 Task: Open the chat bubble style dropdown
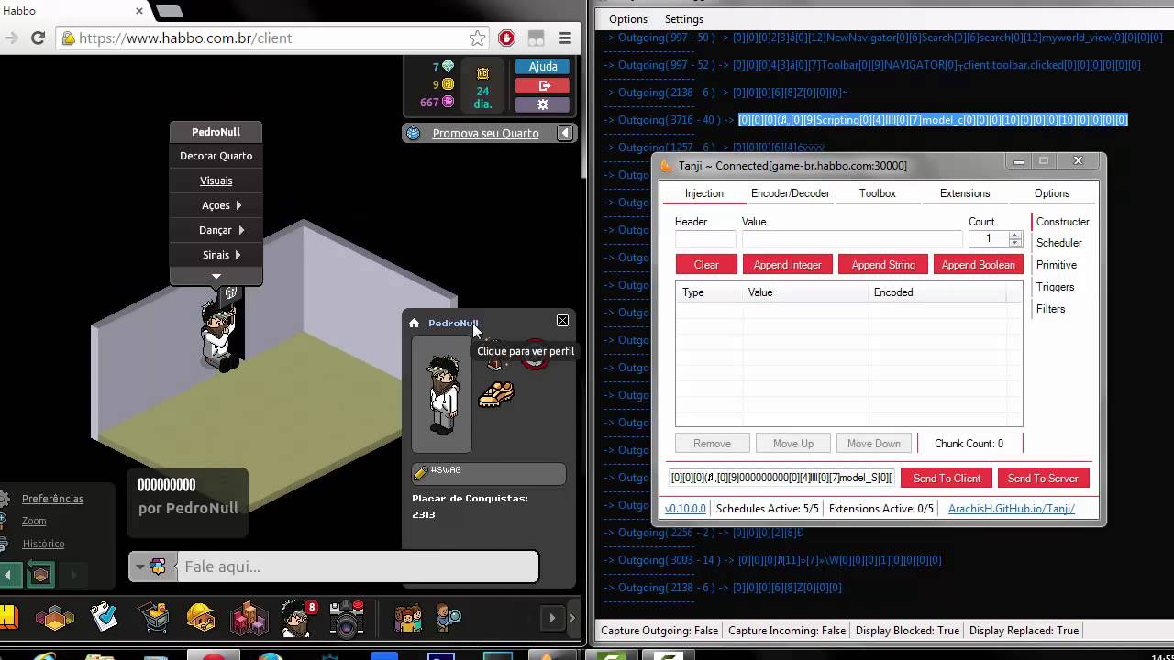(x=151, y=567)
